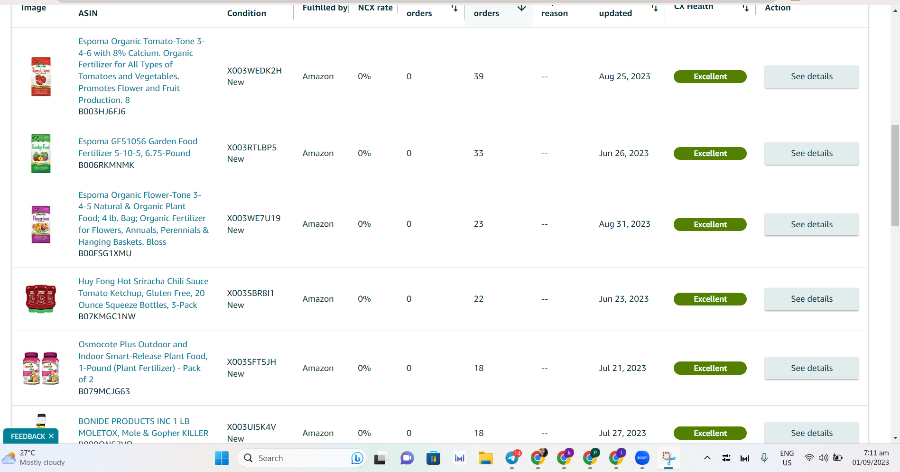Switch to Chrome with 'I' profile badge
Viewport: 900px width, 472px height.
616,458
